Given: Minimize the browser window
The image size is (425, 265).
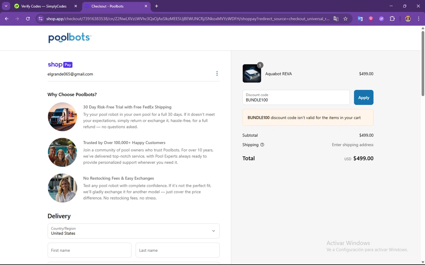Looking at the screenshot, I should point(391,6).
